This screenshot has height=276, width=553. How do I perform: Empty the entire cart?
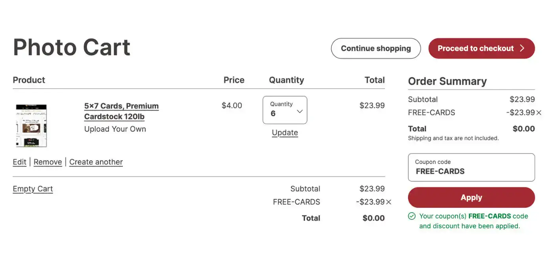pos(33,189)
